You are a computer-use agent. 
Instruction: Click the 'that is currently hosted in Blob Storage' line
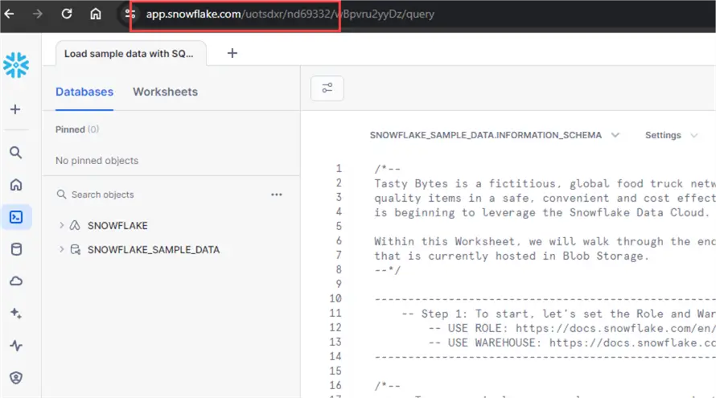(x=512, y=256)
